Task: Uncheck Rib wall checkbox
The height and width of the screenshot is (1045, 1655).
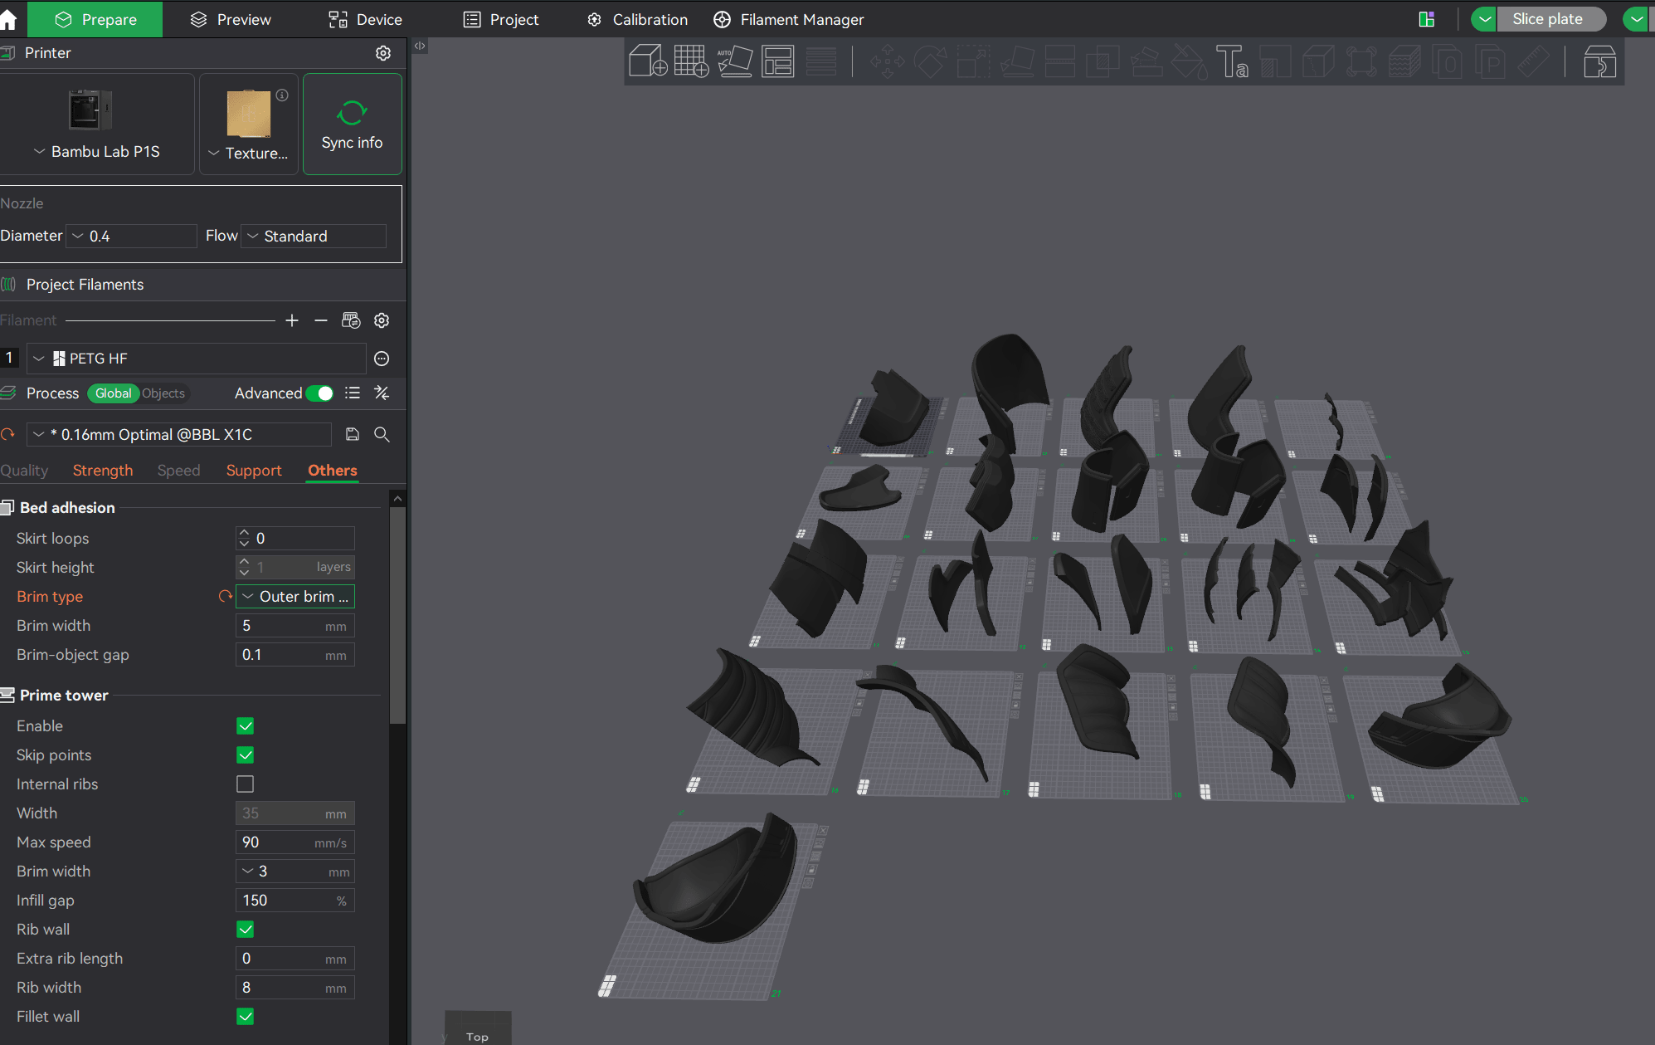Action: [x=245, y=930]
